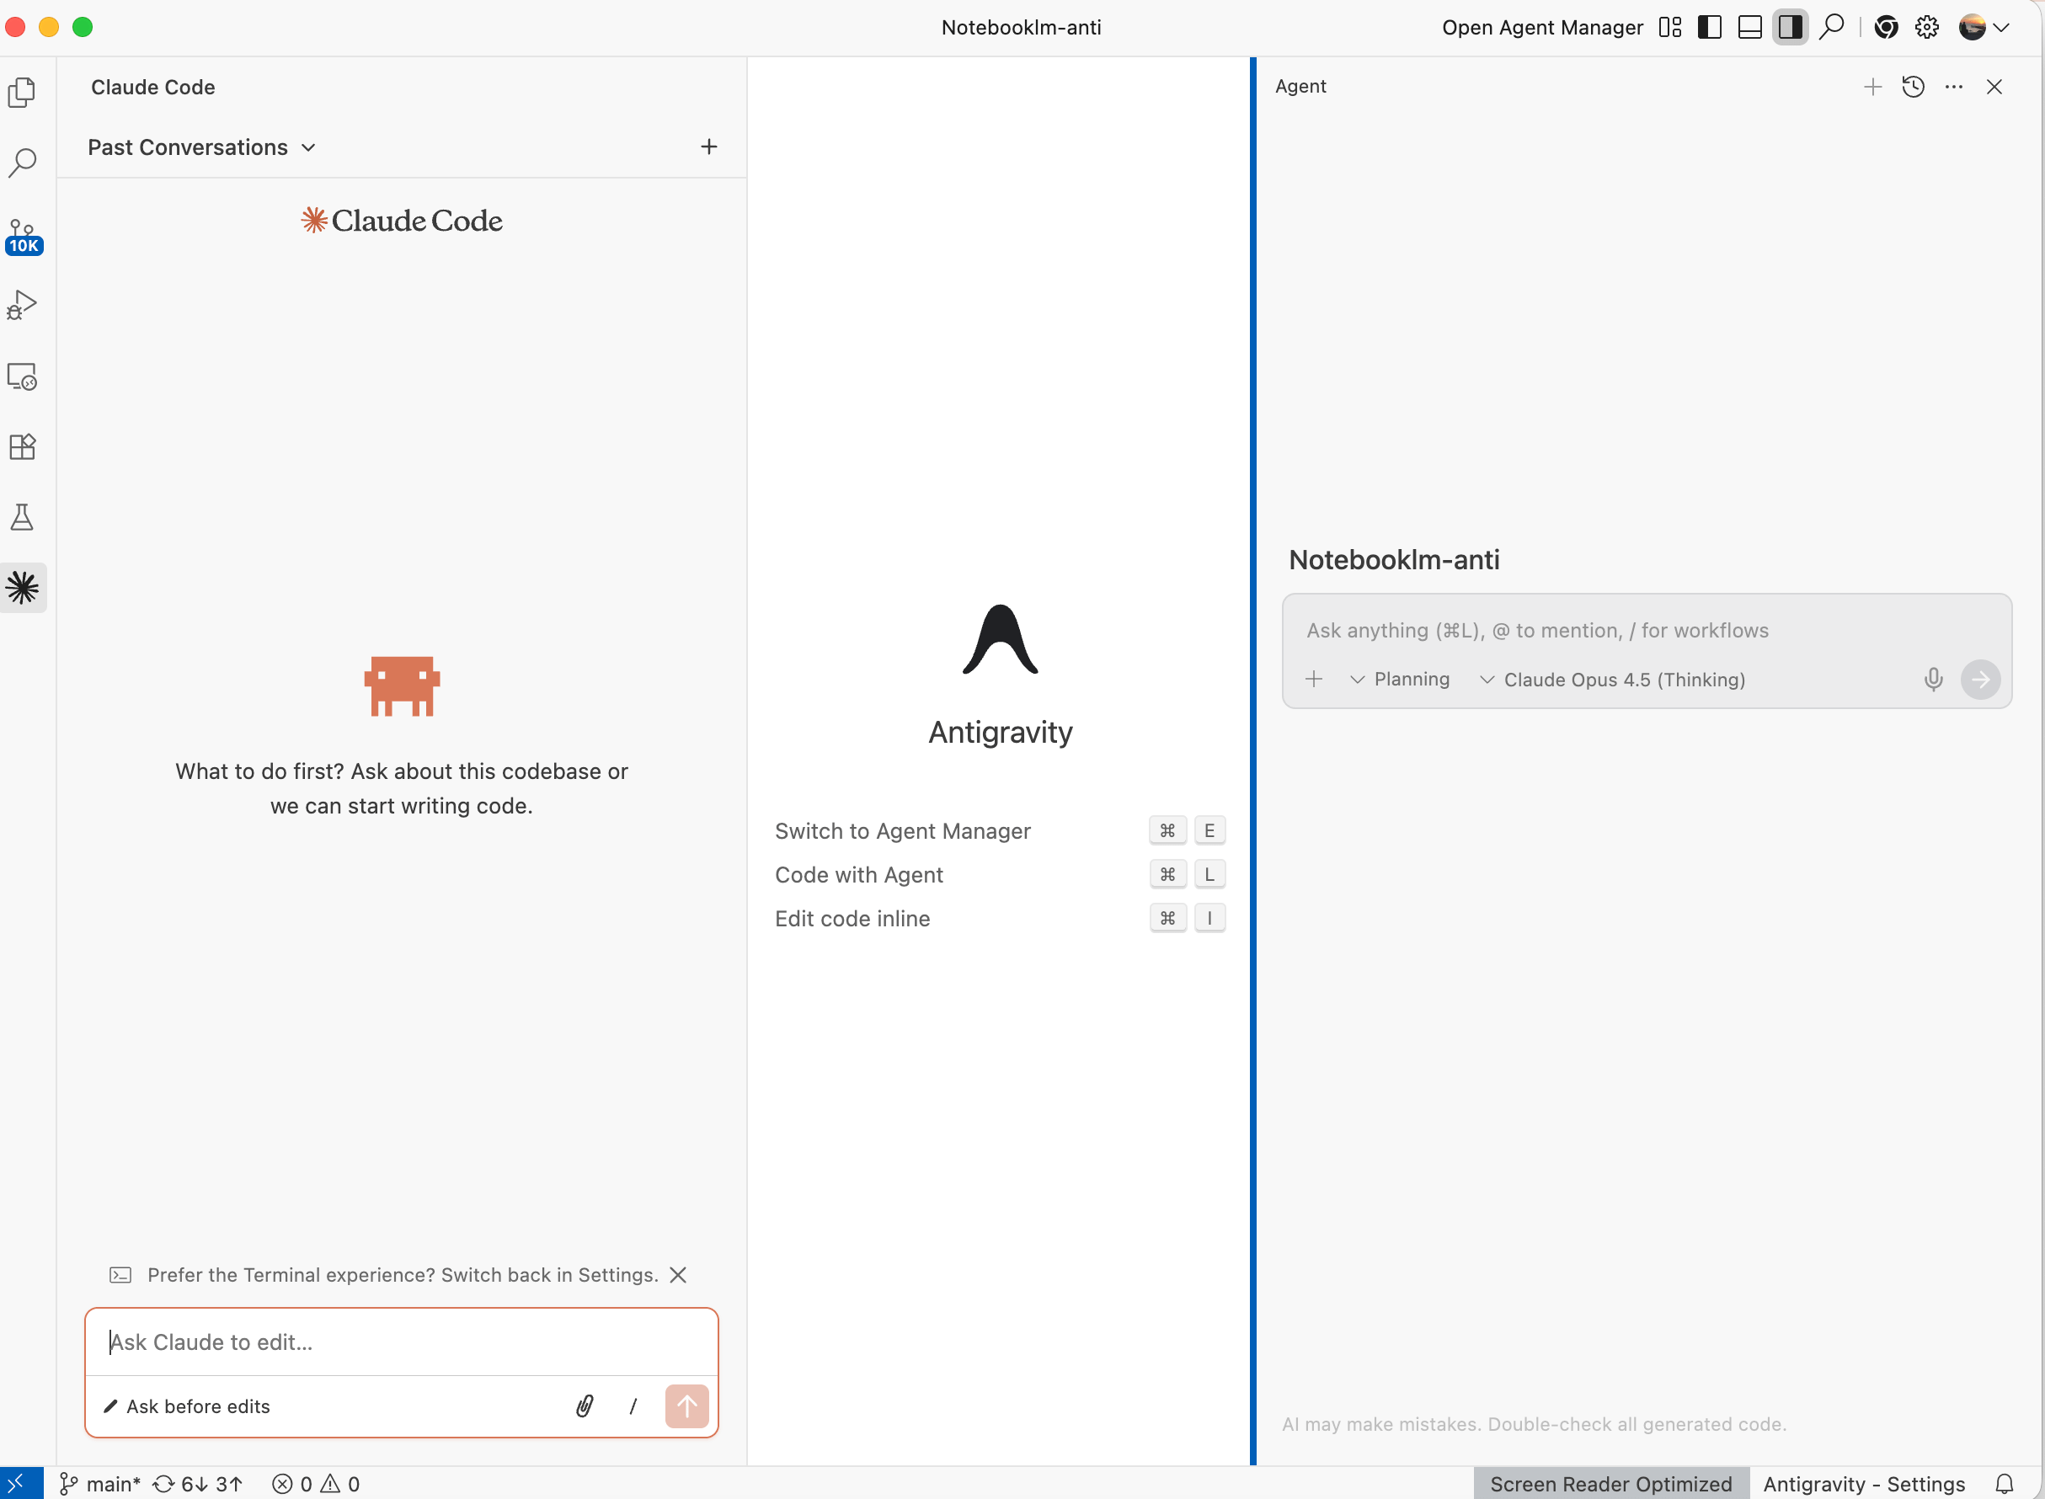
Task: Click Open Agent Manager in title bar
Action: 1542,28
